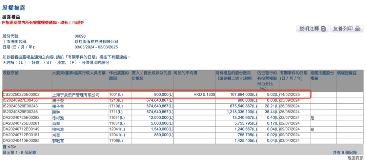Open the event date 14/02/2025 link
Image resolution: width=366 pixels, height=161 pixels.
290,95
